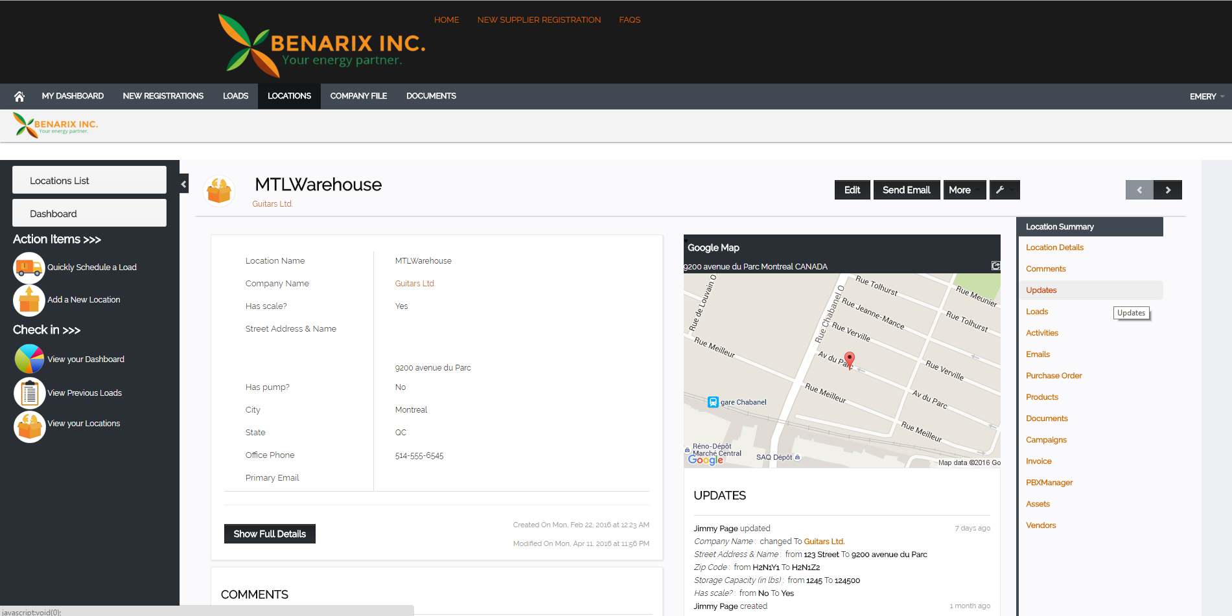Open Campaigns in the right panel
Screen dimensions: 1232x616
1046,440
